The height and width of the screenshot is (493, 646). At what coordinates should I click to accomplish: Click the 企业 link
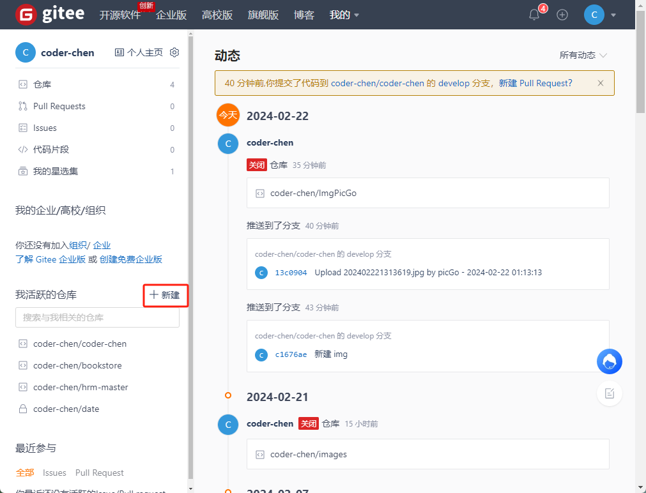pos(102,245)
